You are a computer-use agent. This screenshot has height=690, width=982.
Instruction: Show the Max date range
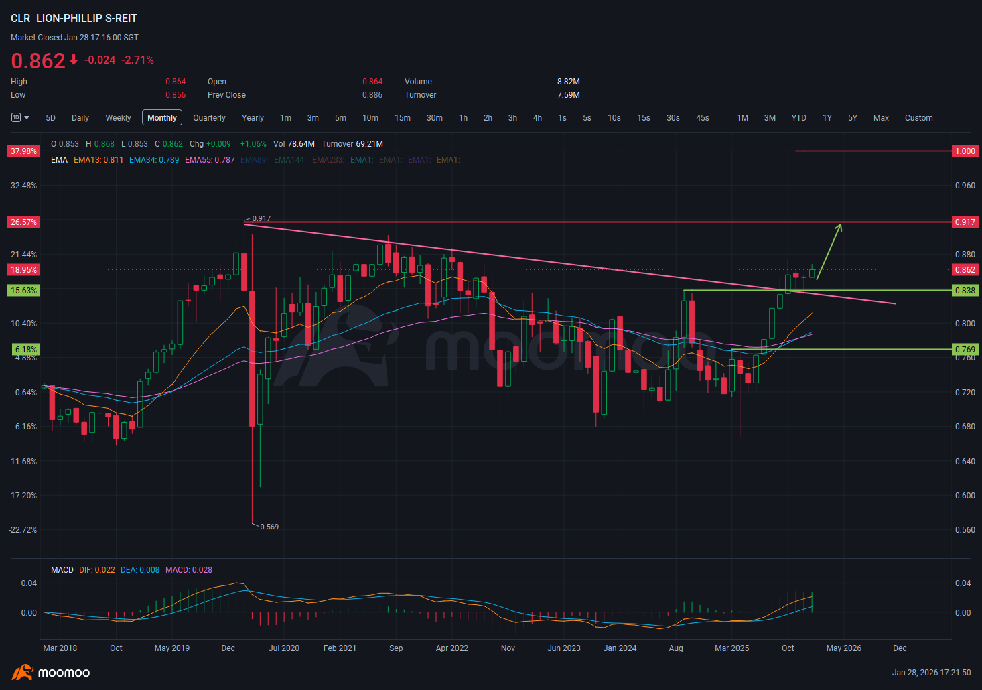click(x=882, y=118)
